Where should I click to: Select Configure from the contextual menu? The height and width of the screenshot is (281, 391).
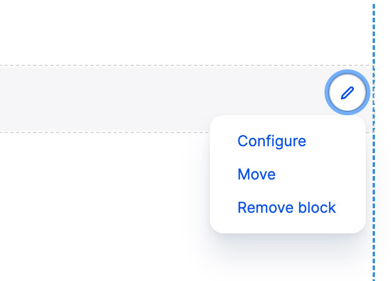[272, 141]
